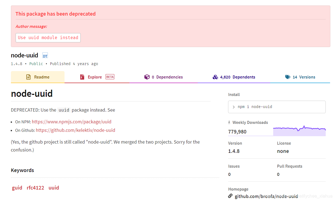Click 'Published 4 years ago' text
This screenshot has height=201, width=335.
coord(74,64)
